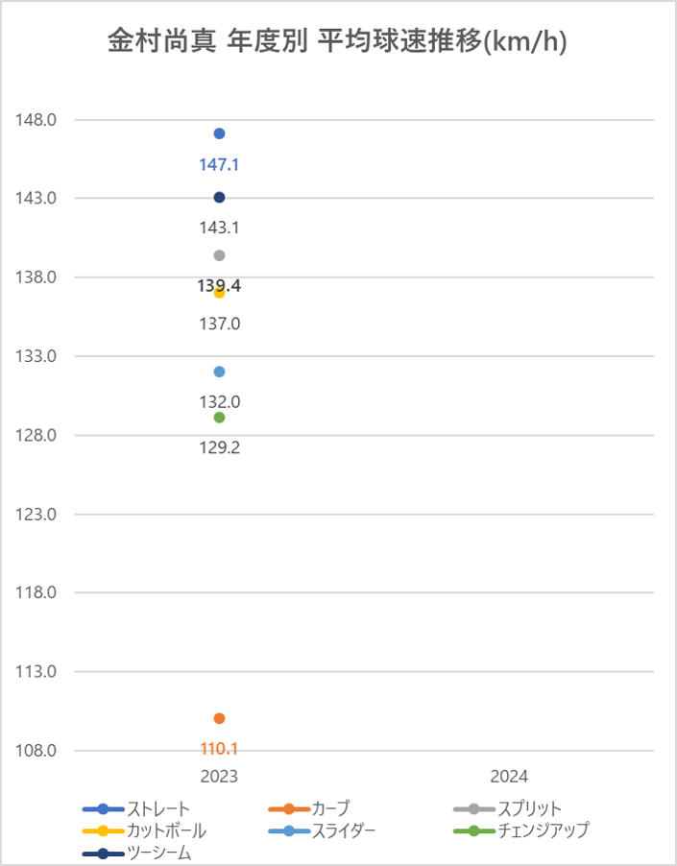Viewport: 677px width, 866px height.
Task: Select the チェンジアップ legend entry
Action: pyautogui.click(x=521, y=830)
